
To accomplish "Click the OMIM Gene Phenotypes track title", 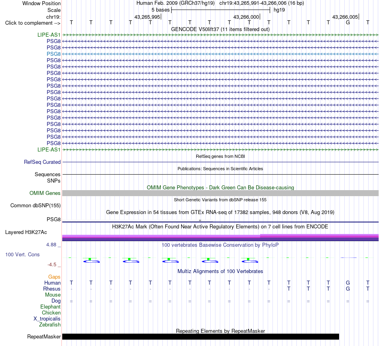I will (x=220, y=188).
